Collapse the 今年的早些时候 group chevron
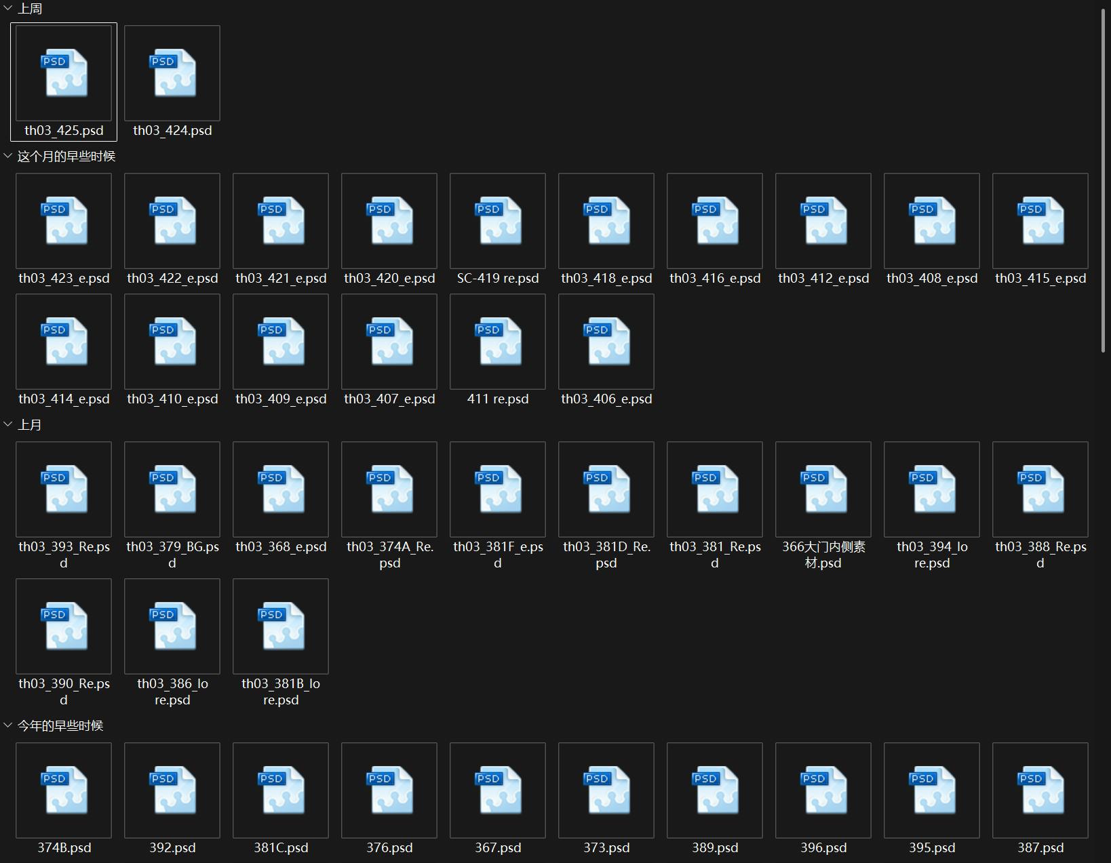 [8, 726]
